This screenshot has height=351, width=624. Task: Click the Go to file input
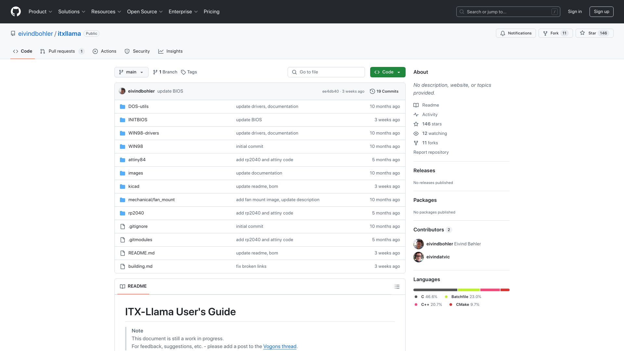click(326, 72)
